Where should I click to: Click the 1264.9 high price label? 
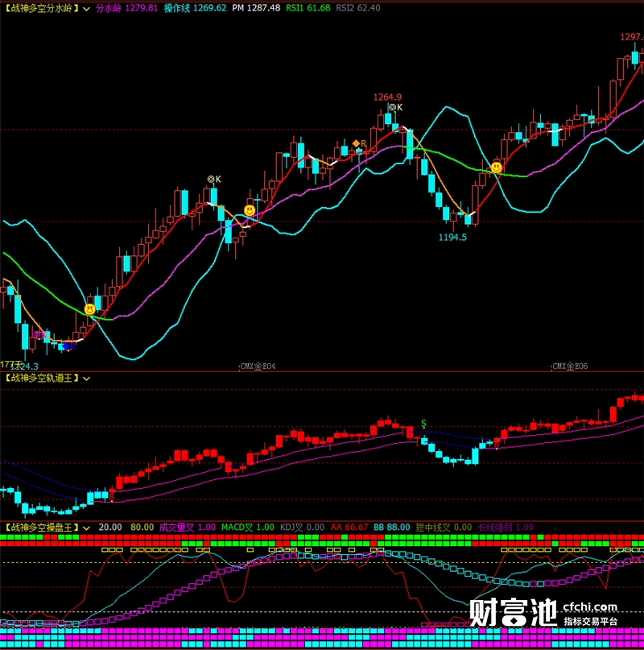[387, 97]
